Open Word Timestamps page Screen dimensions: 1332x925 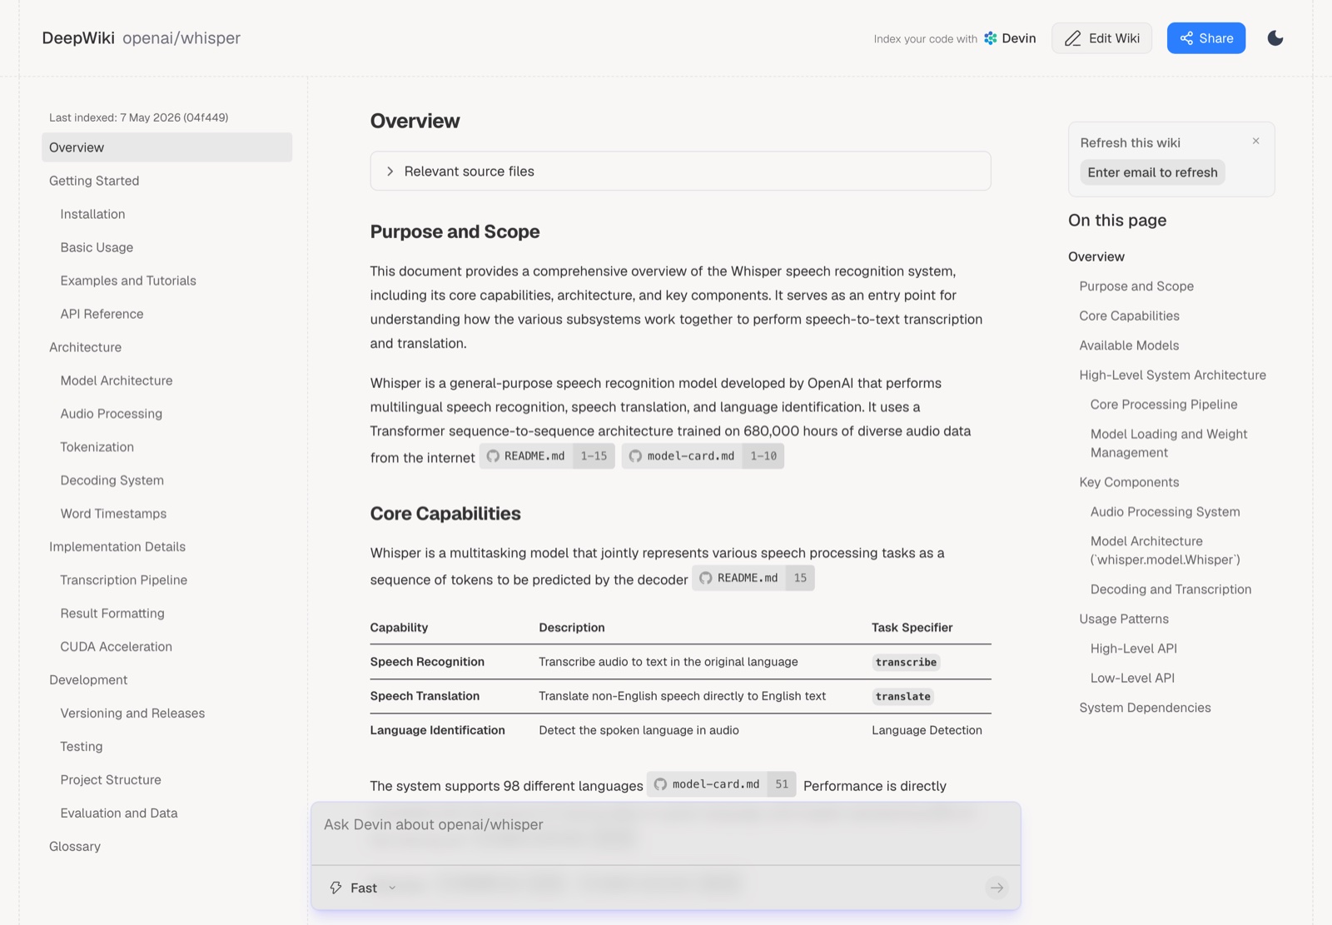point(113,514)
